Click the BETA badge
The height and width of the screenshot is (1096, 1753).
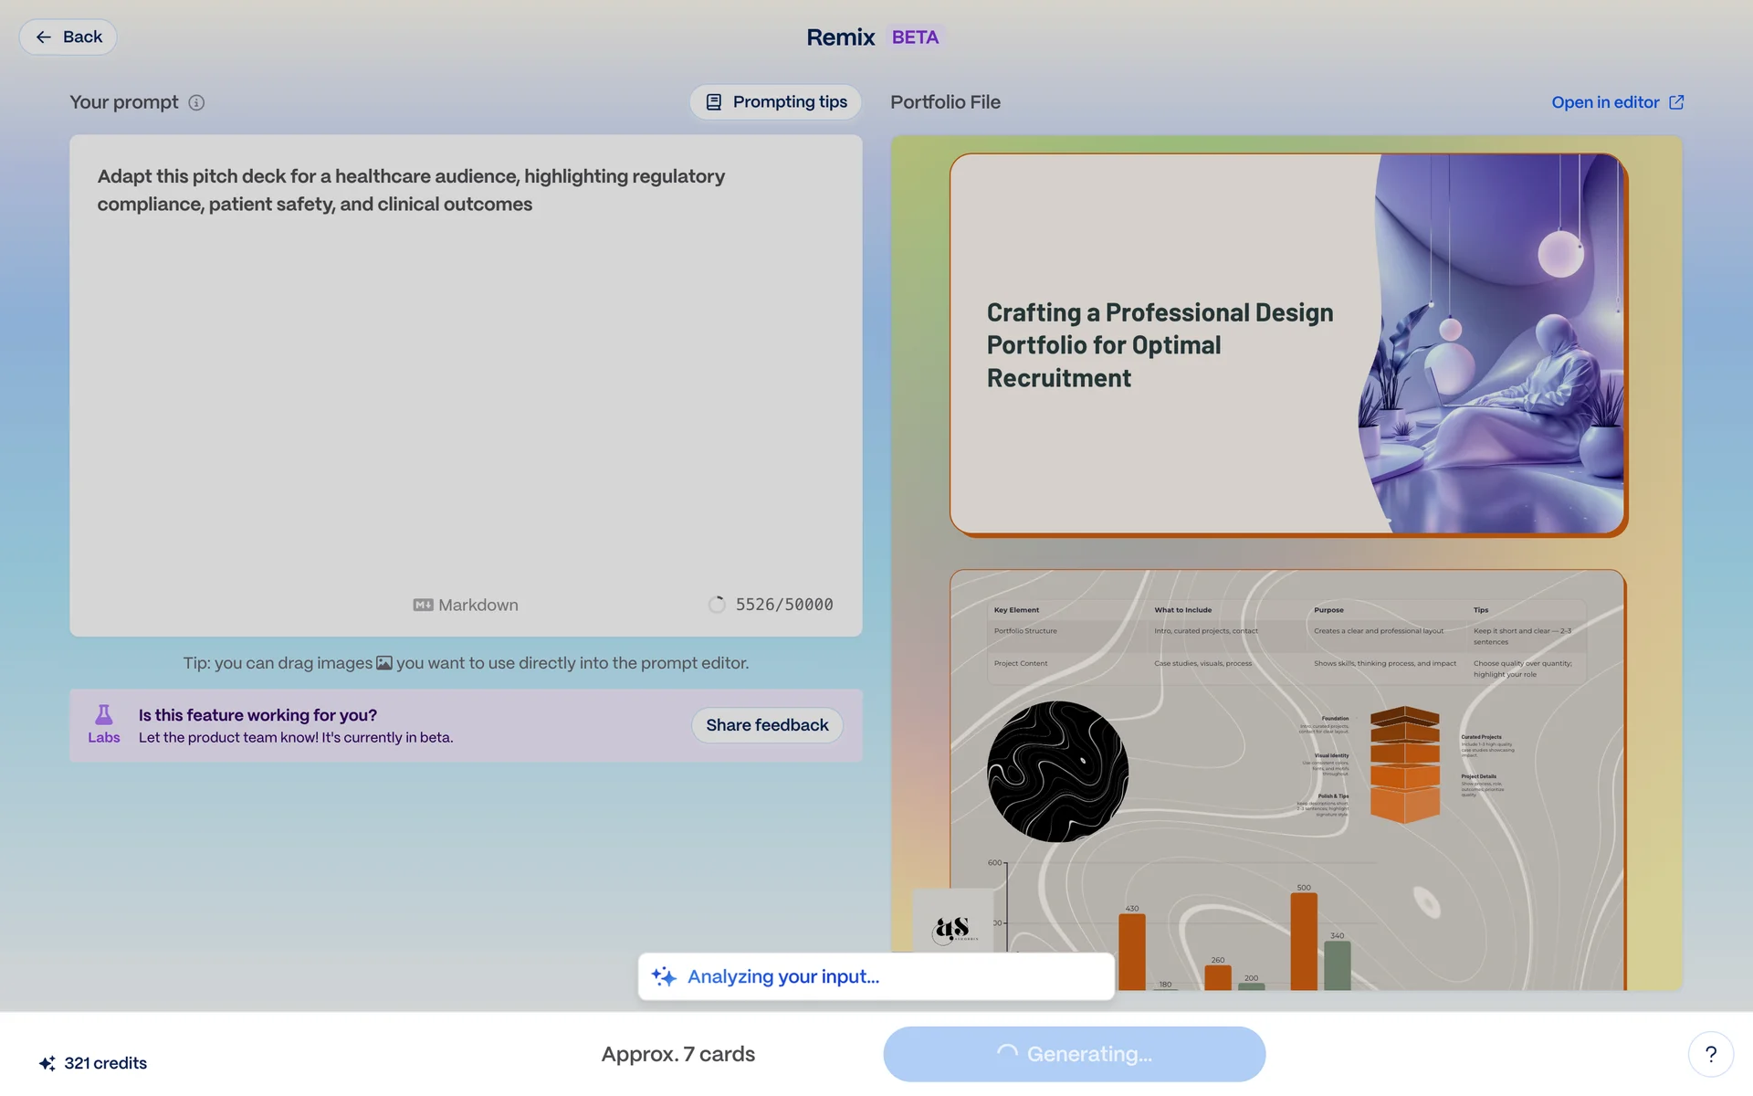(915, 37)
